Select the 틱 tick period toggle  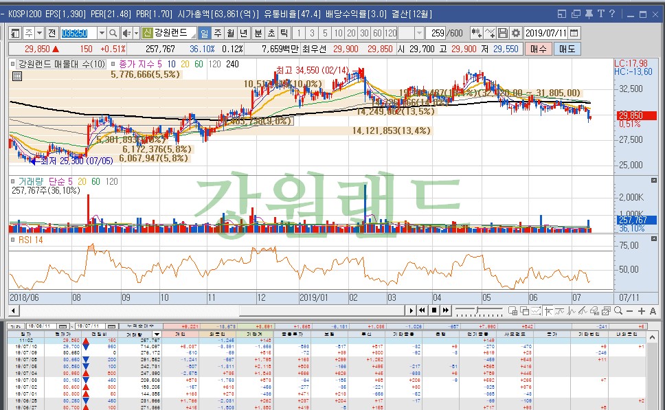click(x=284, y=33)
